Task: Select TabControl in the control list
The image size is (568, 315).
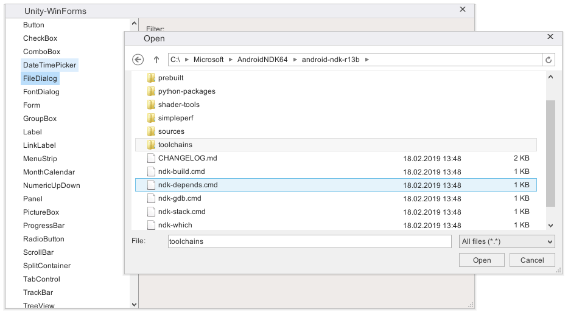Action: click(41, 279)
